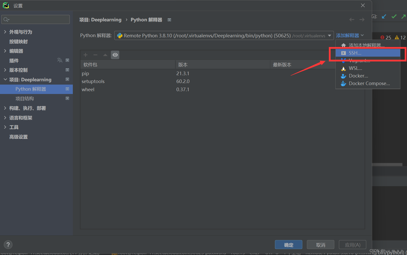Image resolution: width=407 pixels, height=255 pixels.
Task: Click the horizontal scrollbar in background editor
Action: coord(387,165)
